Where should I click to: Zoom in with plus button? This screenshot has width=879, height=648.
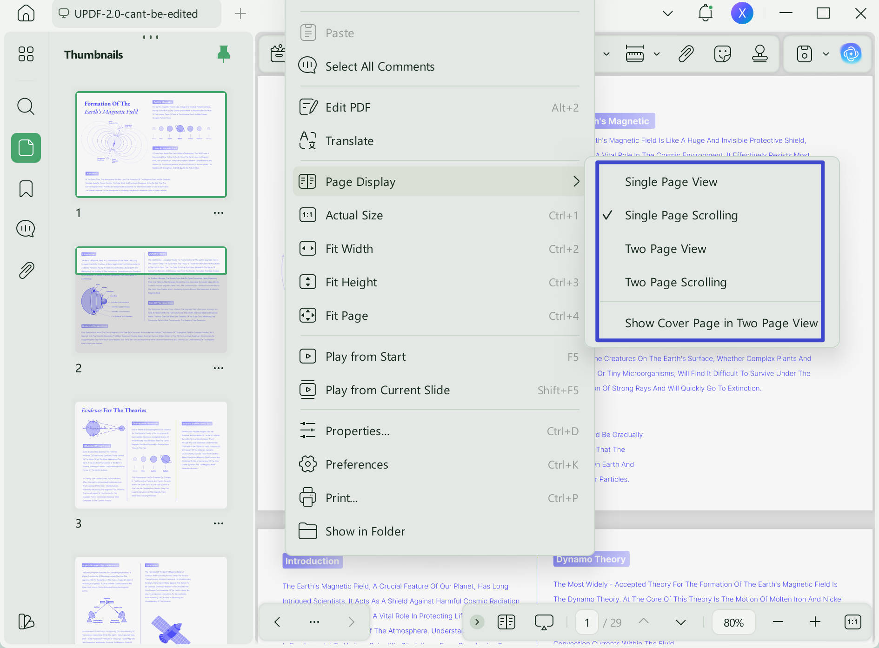point(815,622)
